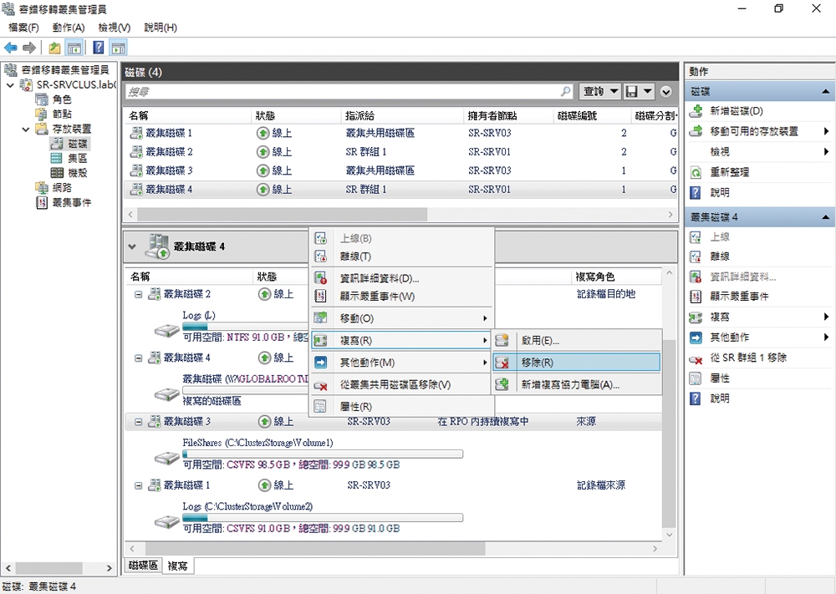The height and width of the screenshot is (594, 836).
Task: Switch to the 磁碟區 tab
Action: (x=143, y=566)
